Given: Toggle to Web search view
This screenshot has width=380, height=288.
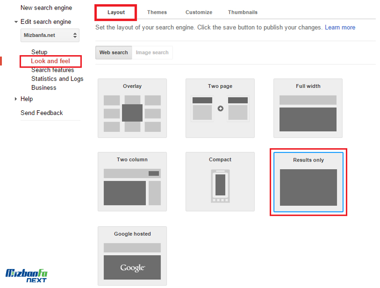Looking at the screenshot, I should (114, 52).
